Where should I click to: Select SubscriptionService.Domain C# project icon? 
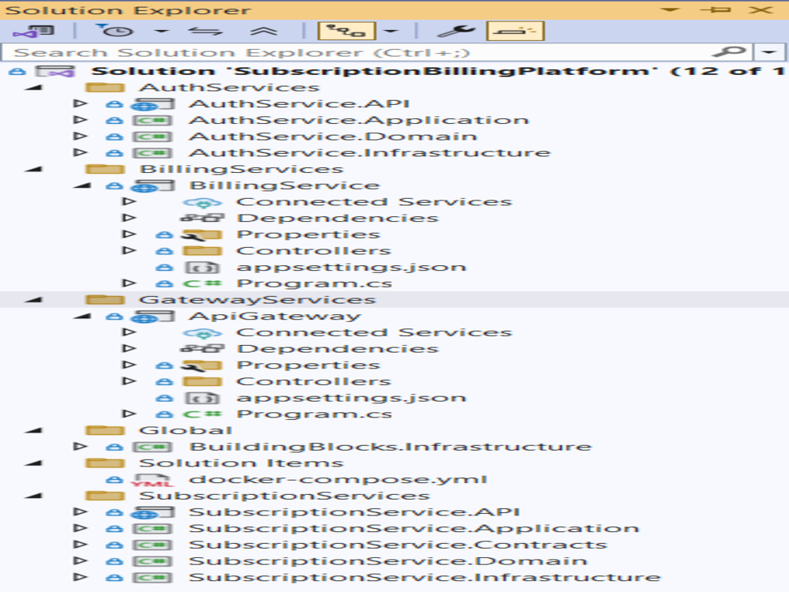tap(152, 561)
